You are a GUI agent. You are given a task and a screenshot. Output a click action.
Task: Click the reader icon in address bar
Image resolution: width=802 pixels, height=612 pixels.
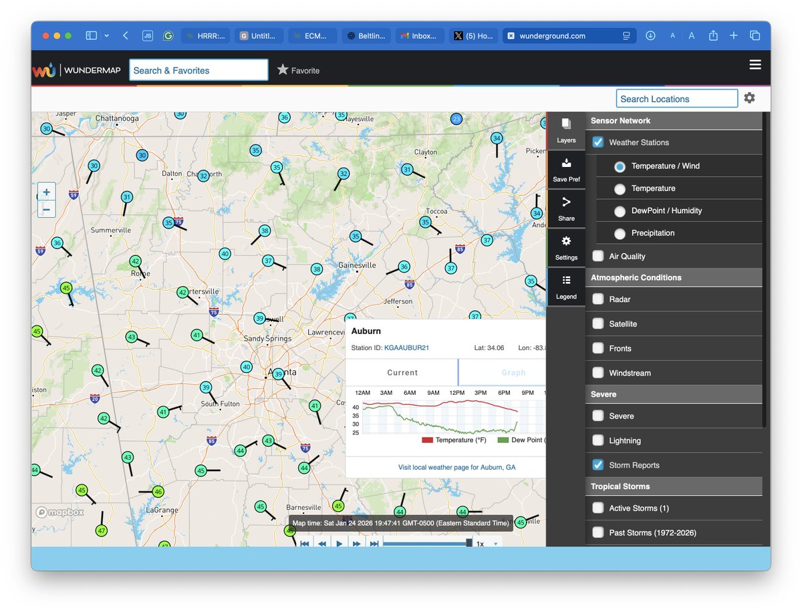coord(626,35)
